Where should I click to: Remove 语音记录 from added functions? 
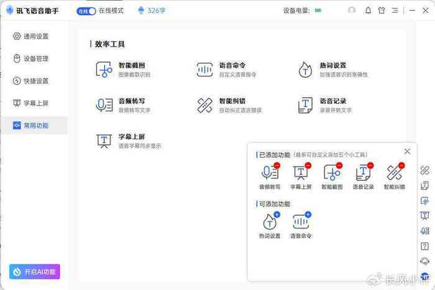coord(370,166)
